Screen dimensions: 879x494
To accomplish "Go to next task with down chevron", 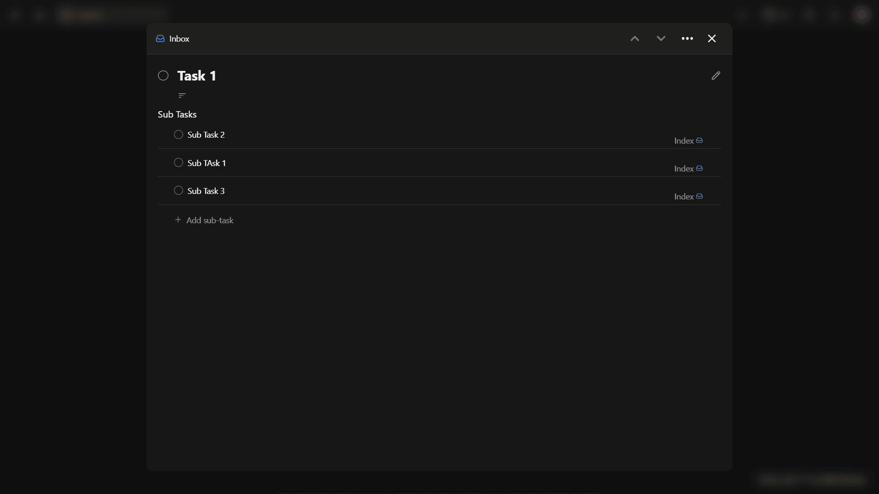I will 661,39.
